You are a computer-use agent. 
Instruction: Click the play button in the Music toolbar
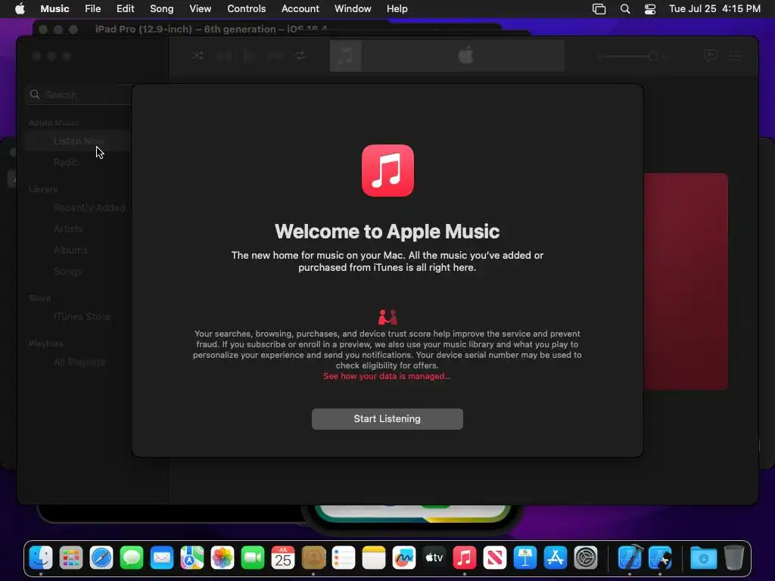tap(249, 56)
